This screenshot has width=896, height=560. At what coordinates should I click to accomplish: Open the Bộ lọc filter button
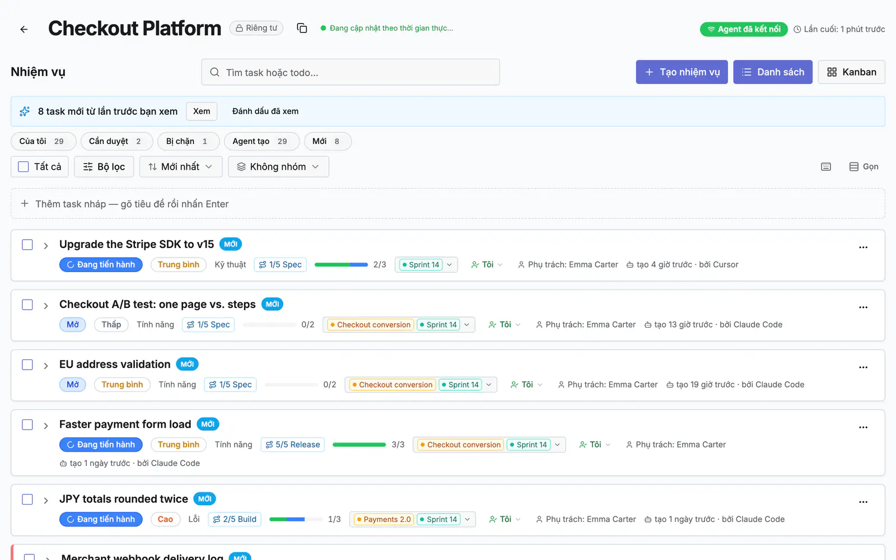pos(104,167)
